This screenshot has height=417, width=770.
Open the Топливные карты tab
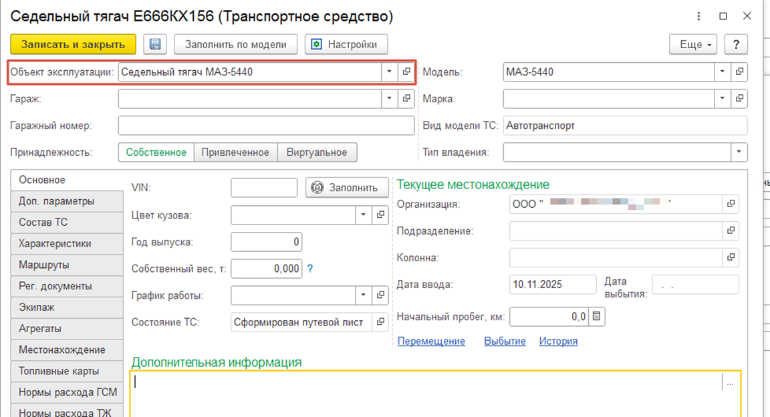point(67,371)
